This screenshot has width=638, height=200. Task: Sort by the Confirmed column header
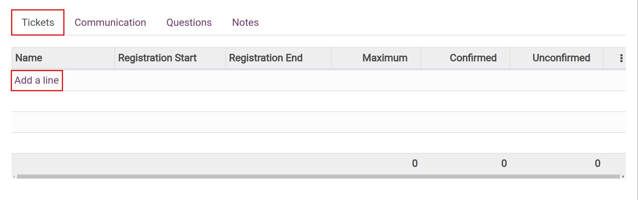click(473, 58)
